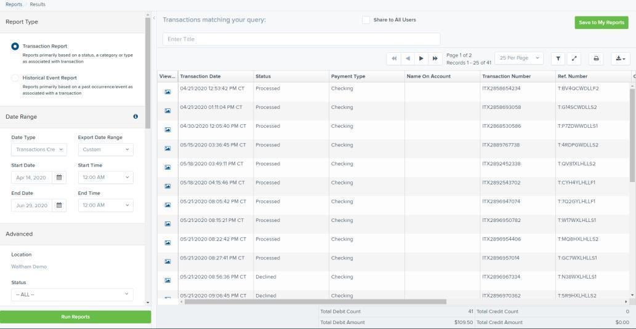Print the report results
Screen dimensions: 636x329
596,58
